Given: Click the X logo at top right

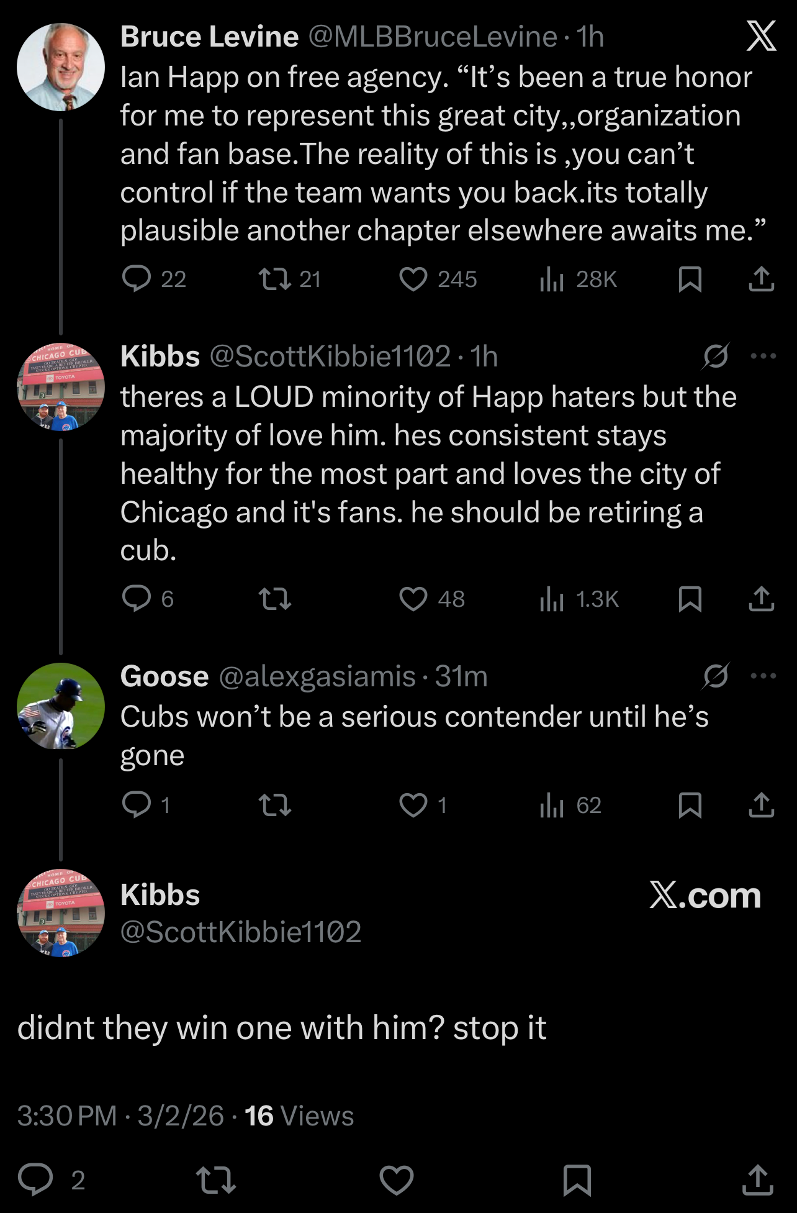Looking at the screenshot, I should 761,35.
